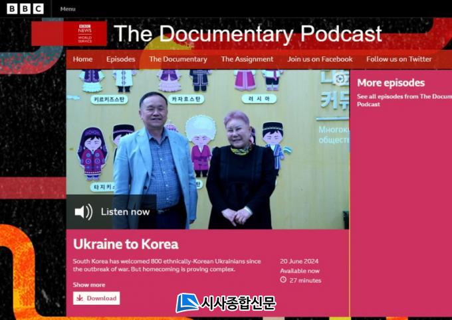Expand Show more episode description

pyautogui.click(x=89, y=285)
